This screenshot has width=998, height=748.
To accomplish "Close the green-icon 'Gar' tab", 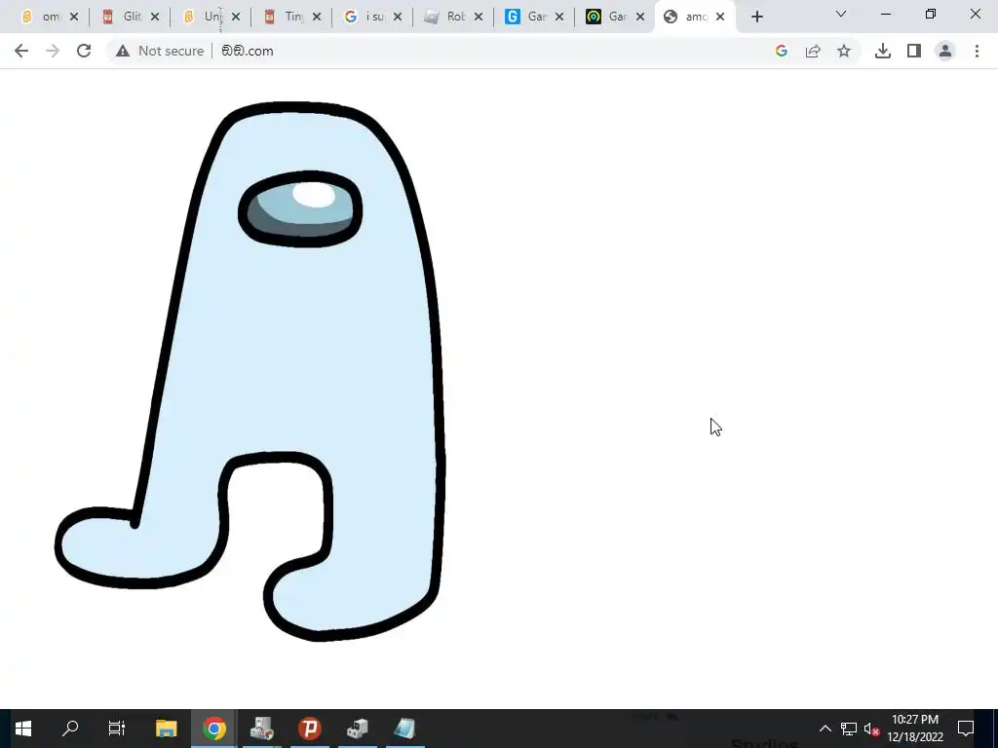I will (640, 18).
